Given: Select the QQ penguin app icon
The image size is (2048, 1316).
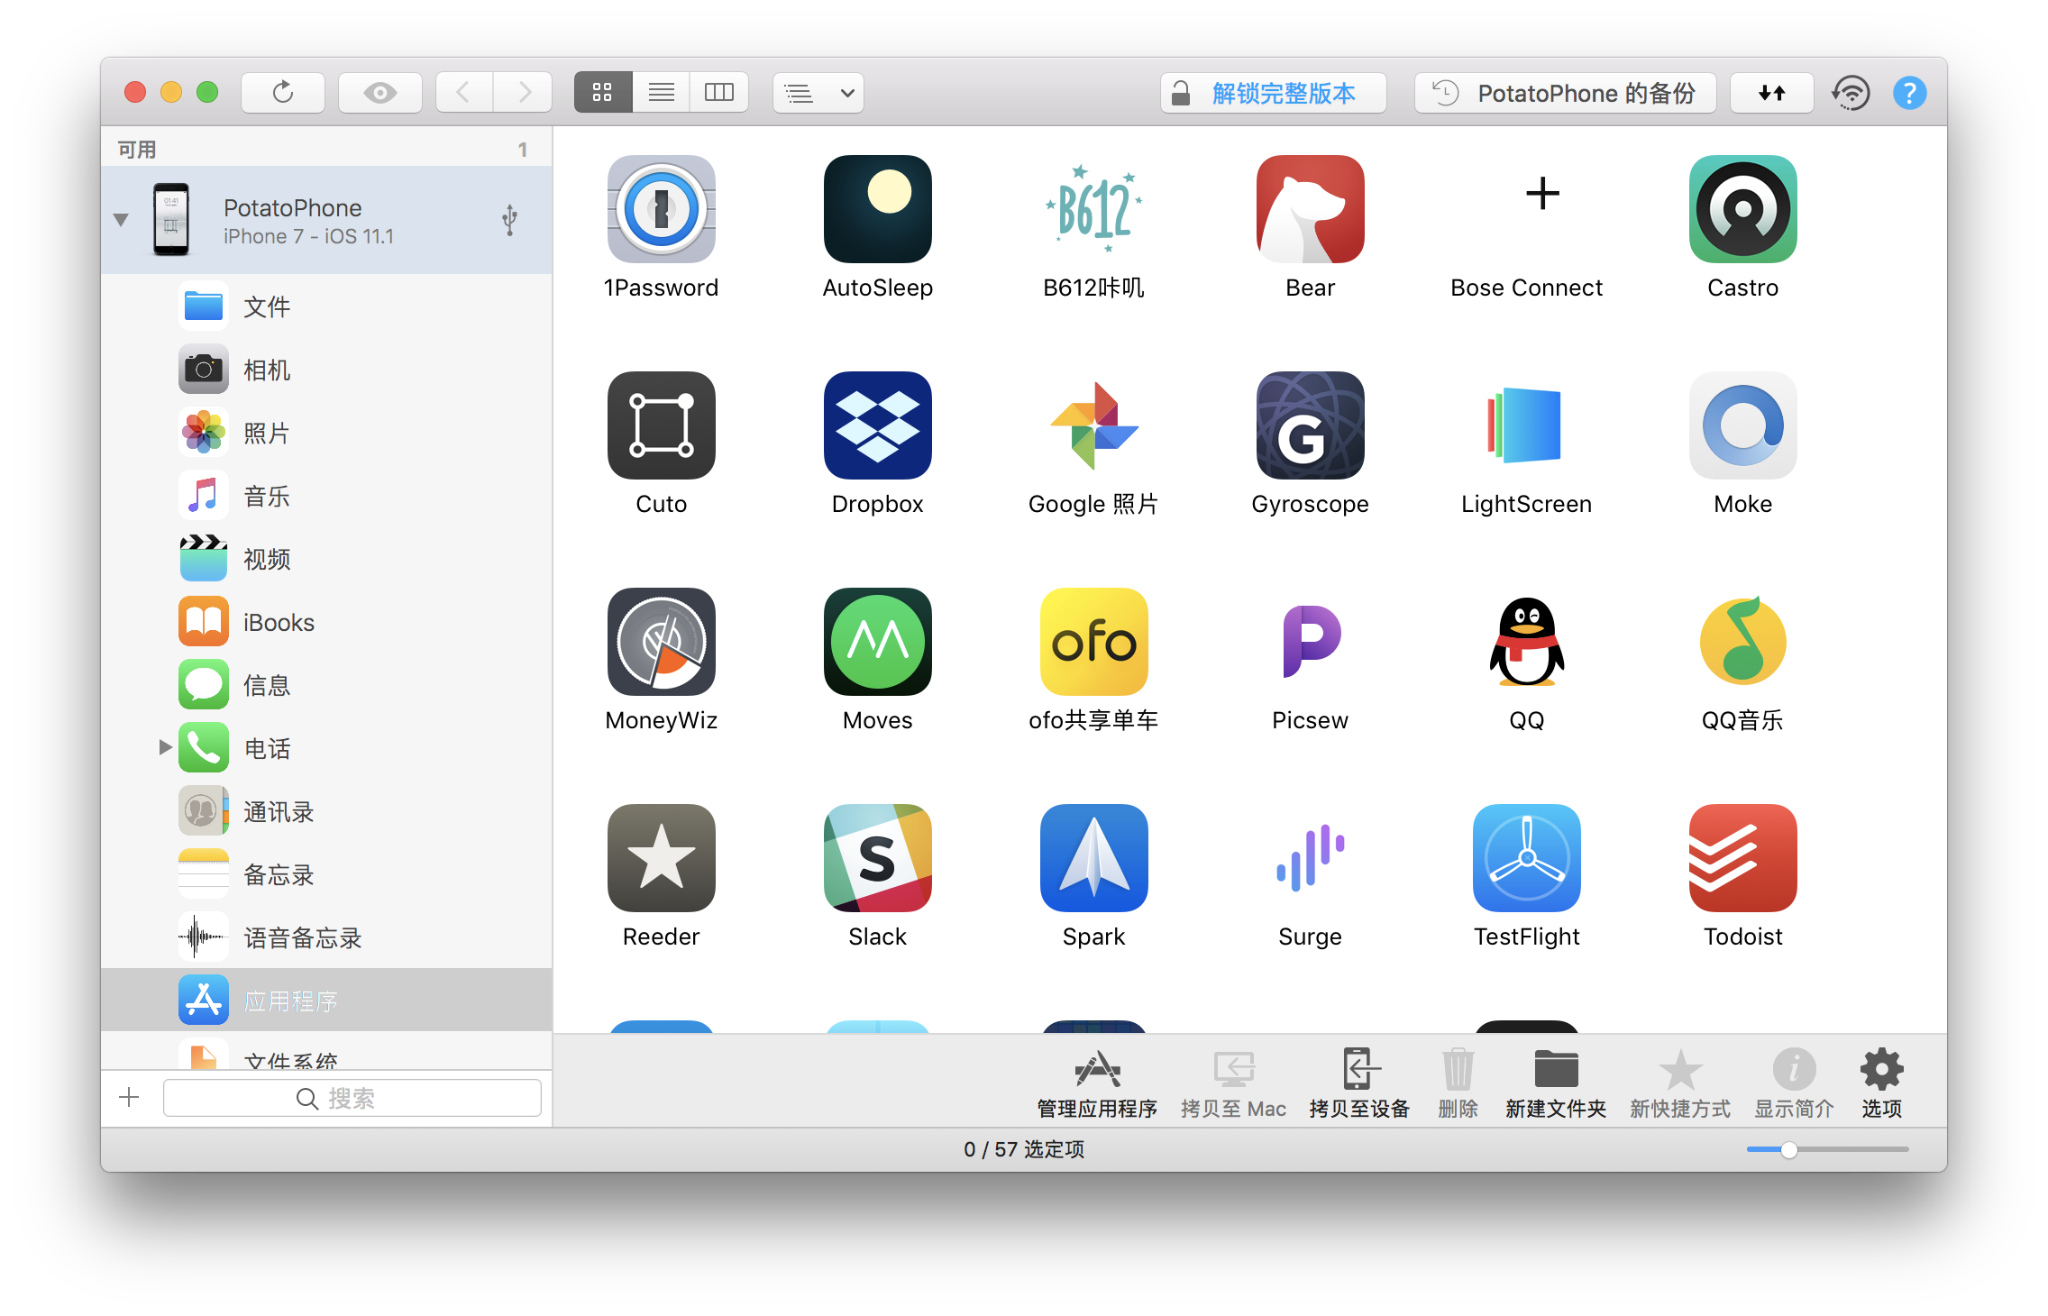Looking at the screenshot, I should click(x=1526, y=642).
